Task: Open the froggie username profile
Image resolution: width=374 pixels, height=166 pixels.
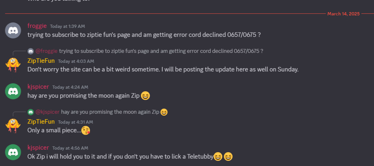Action: (x=37, y=26)
